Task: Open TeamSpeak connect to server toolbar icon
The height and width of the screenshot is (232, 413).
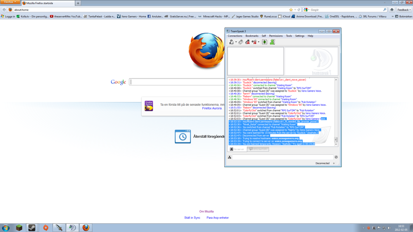Action: click(x=232, y=42)
